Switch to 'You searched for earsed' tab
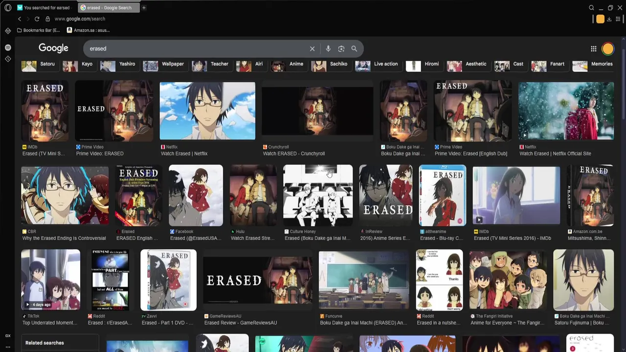Image resolution: width=626 pixels, height=352 pixels. point(44,8)
